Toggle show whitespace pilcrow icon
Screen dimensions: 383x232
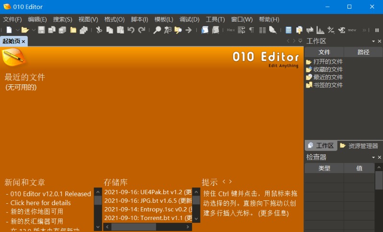tap(251, 30)
